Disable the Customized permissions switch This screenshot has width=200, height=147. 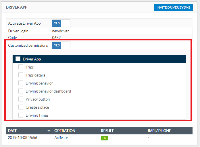61,45
